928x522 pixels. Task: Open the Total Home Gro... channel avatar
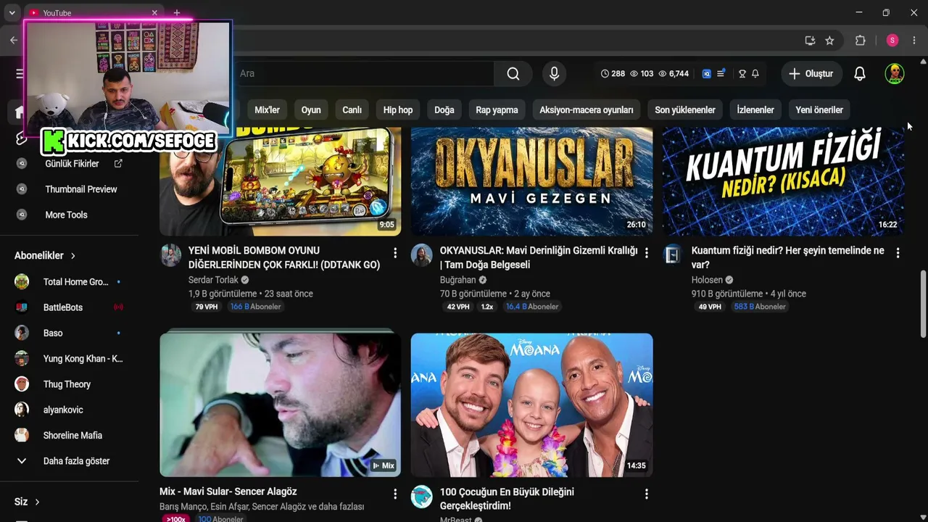(x=22, y=281)
